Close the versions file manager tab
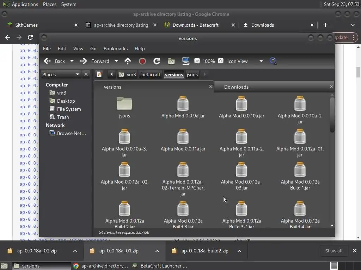 coord(211,86)
